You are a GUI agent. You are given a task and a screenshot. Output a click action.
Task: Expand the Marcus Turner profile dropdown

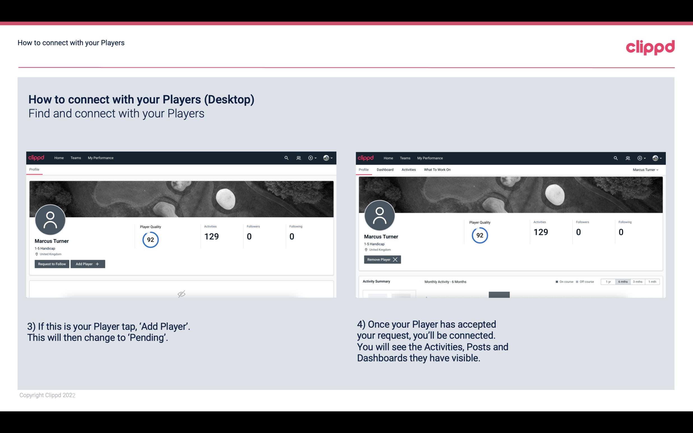(646, 170)
